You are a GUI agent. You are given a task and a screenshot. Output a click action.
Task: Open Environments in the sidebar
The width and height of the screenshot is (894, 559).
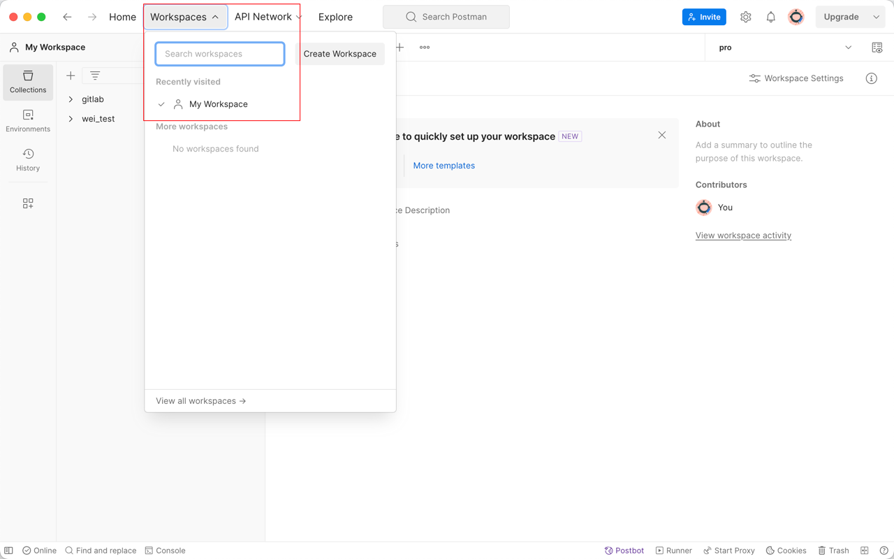[28, 121]
